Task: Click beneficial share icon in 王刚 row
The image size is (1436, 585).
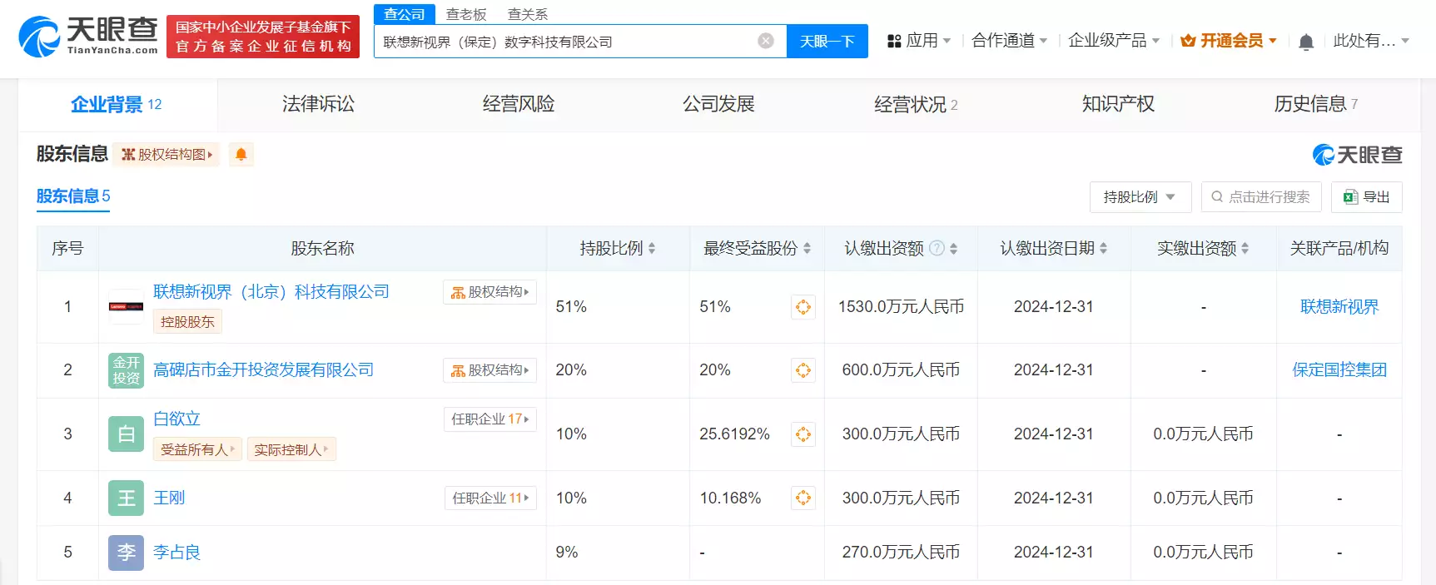Action: coord(802,498)
